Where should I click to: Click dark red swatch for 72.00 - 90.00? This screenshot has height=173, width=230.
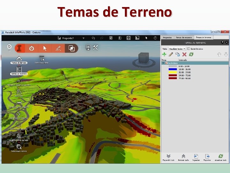point(172,78)
